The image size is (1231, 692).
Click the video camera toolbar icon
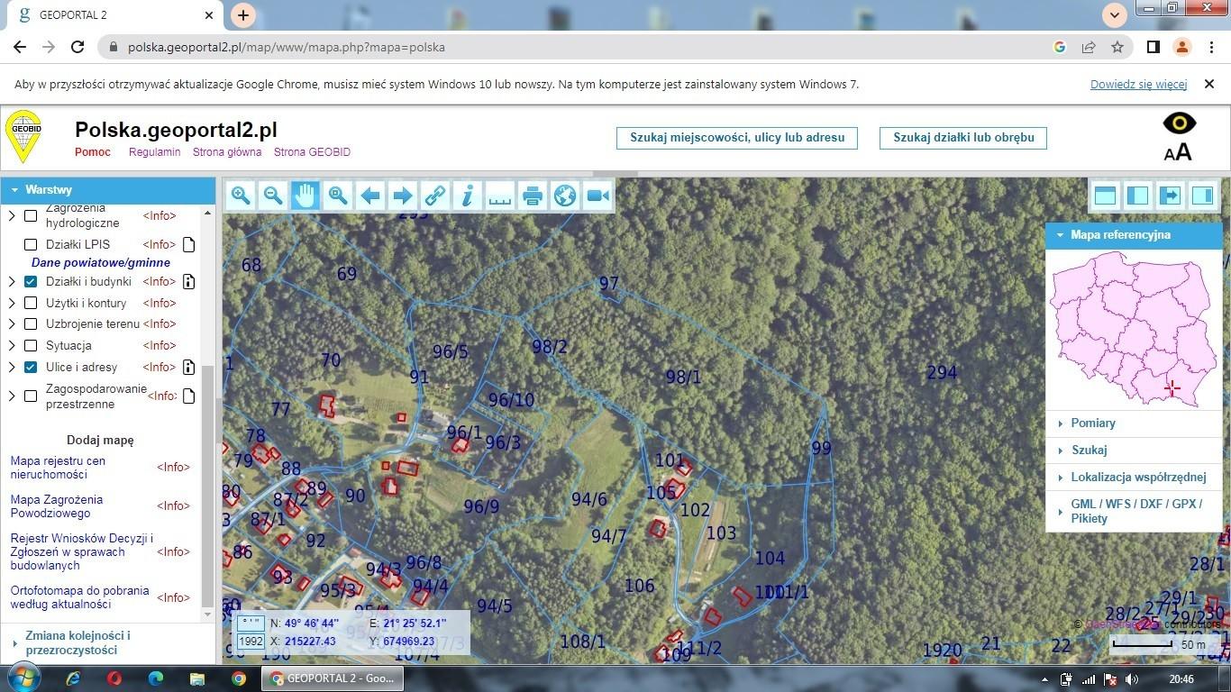(x=597, y=196)
